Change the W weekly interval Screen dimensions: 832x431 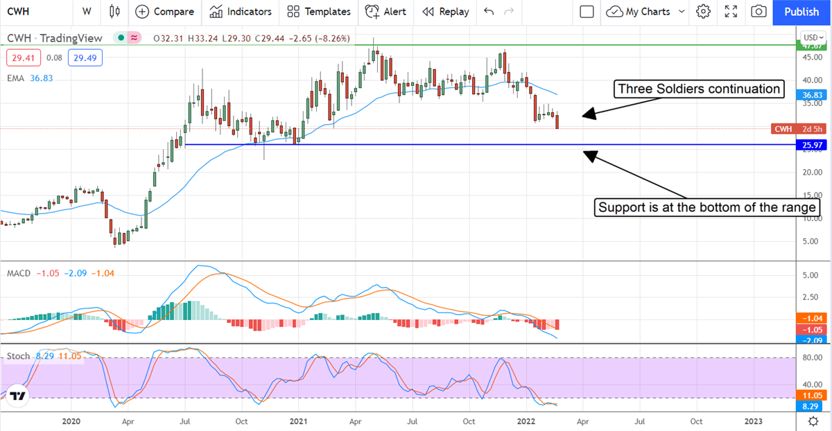86,11
